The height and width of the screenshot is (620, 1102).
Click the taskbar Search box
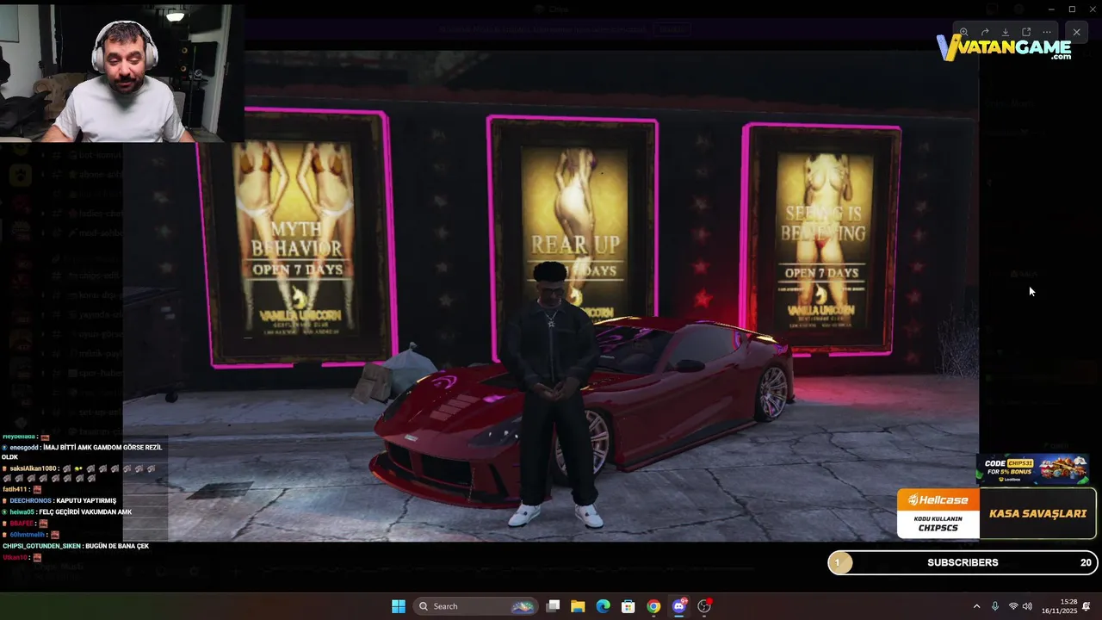coord(475,606)
